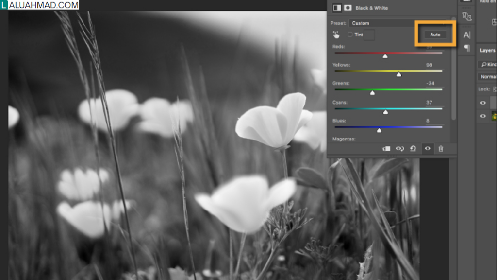Hide the flower photo layer via eye icon
497x280 pixels.
tap(483, 116)
